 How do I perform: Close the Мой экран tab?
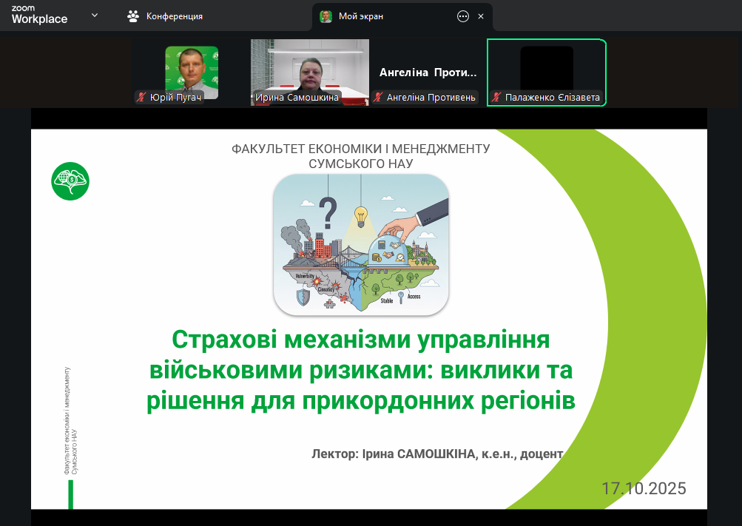(481, 16)
